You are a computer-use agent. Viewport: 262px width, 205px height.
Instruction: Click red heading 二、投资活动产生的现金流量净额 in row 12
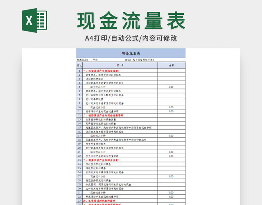tap(103, 116)
